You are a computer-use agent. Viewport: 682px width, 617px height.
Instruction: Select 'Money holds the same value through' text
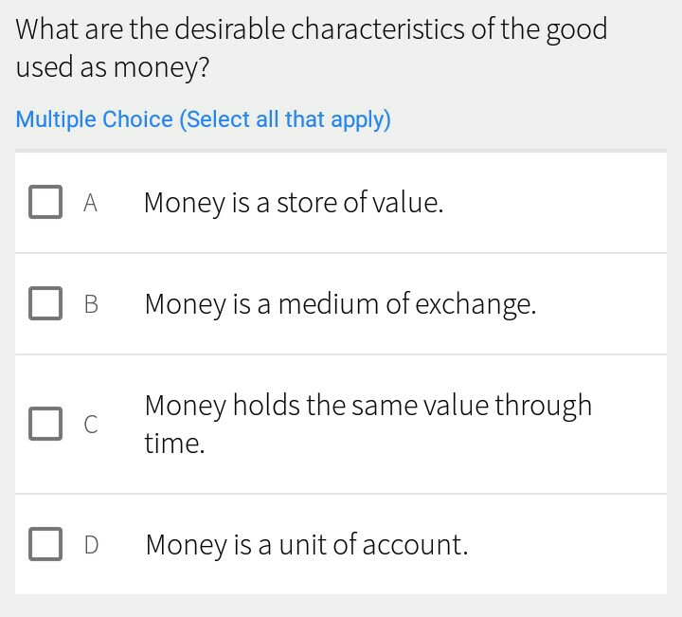click(x=368, y=406)
